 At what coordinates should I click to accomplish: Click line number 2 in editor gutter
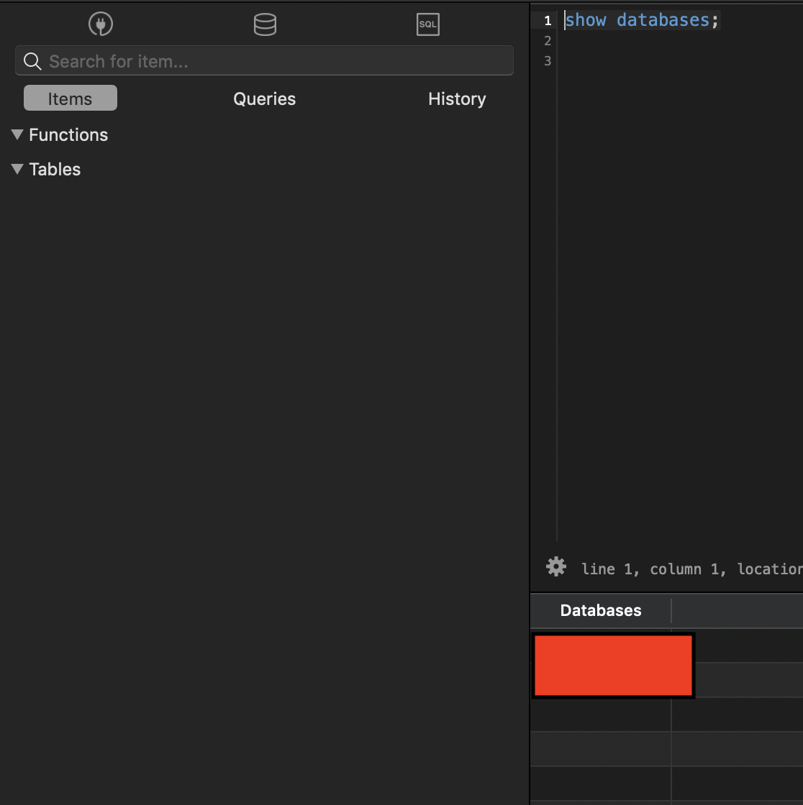(x=548, y=40)
